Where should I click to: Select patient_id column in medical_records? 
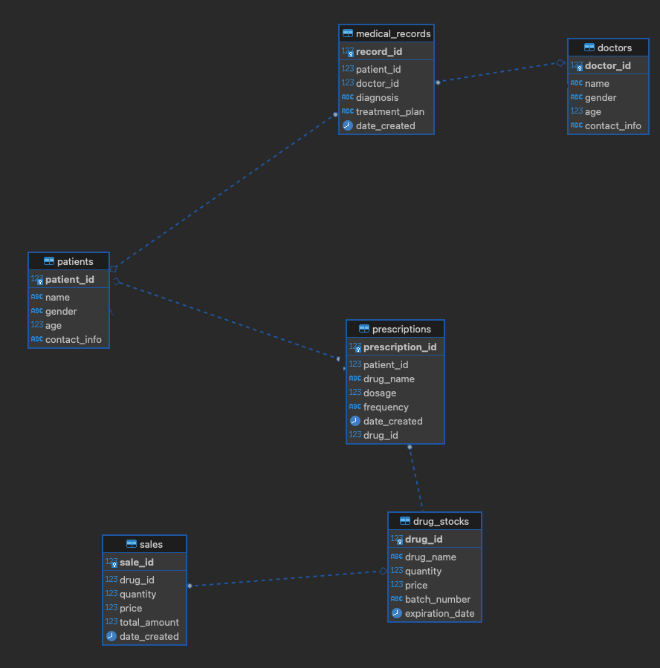click(x=386, y=69)
